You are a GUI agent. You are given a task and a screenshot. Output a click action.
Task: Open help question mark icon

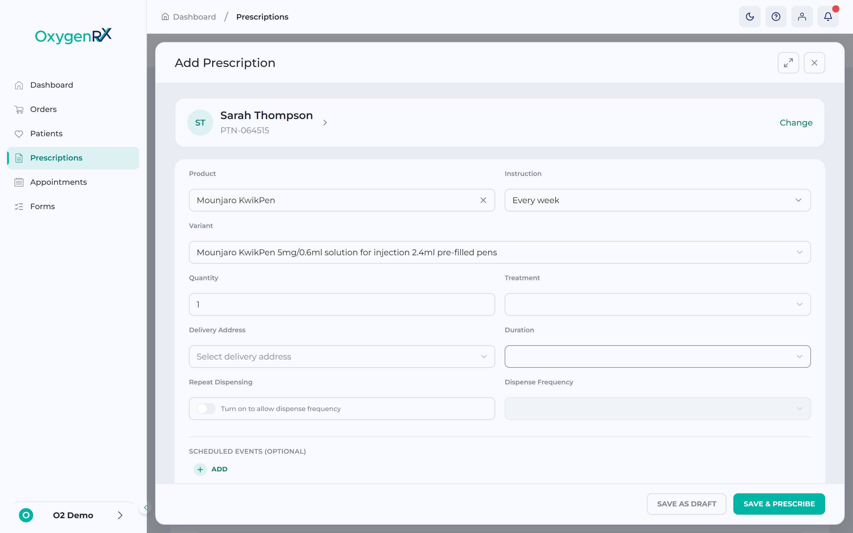click(x=776, y=17)
